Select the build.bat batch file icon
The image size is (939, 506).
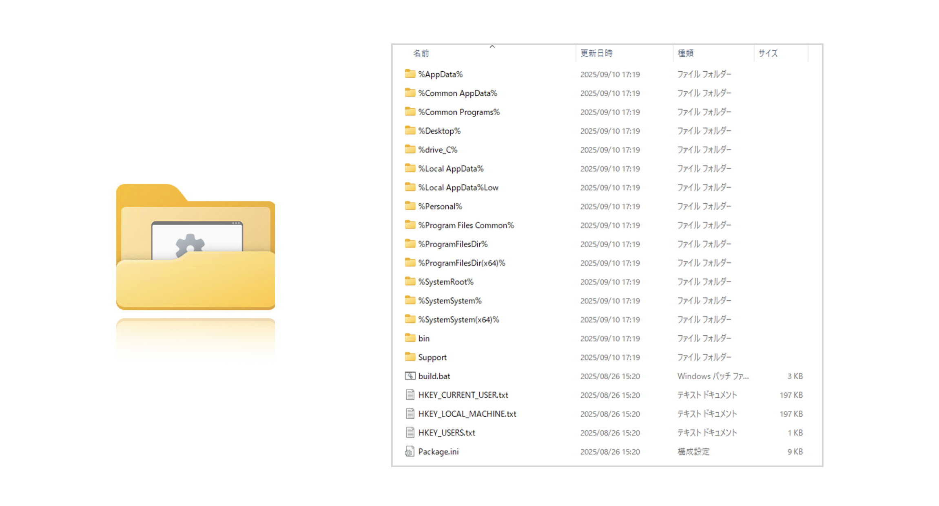click(x=410, y=376)
